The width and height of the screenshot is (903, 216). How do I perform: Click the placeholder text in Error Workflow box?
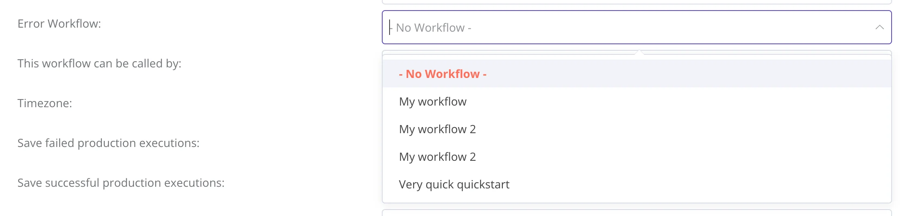434,28
